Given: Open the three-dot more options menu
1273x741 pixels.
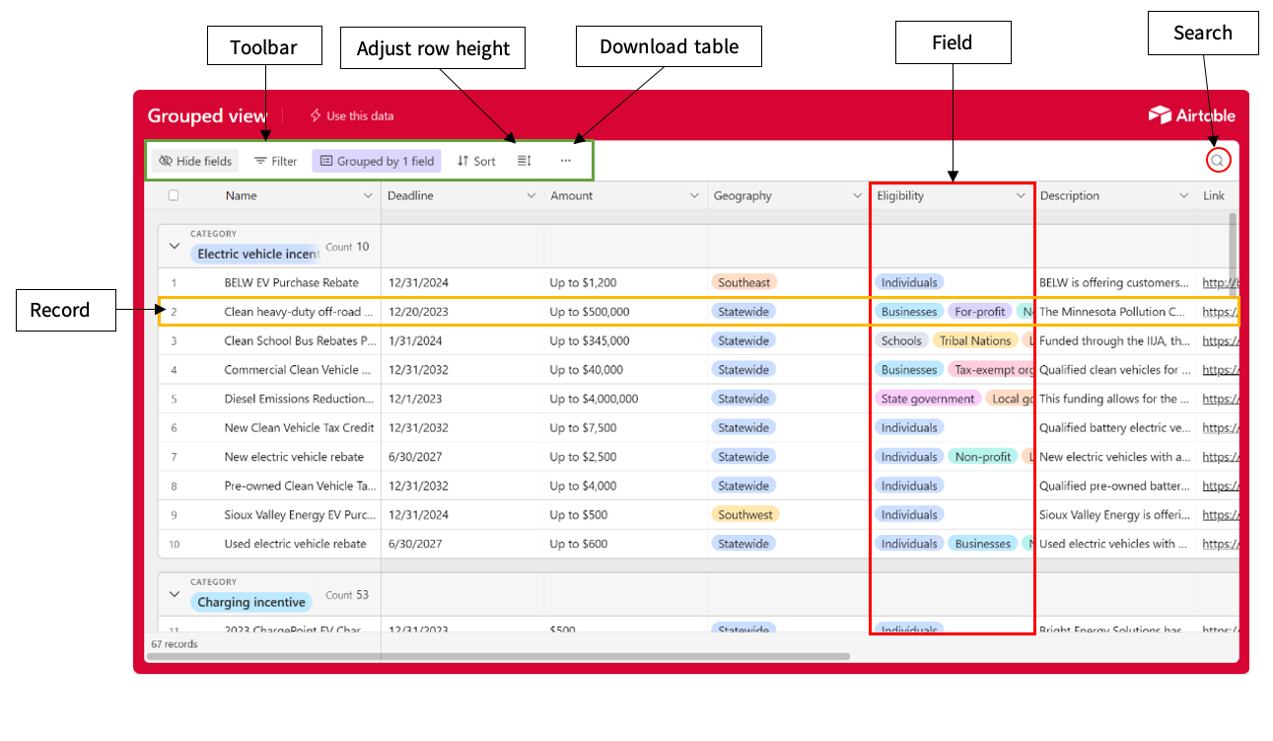Looking at the screenshot, I should 565,161.
